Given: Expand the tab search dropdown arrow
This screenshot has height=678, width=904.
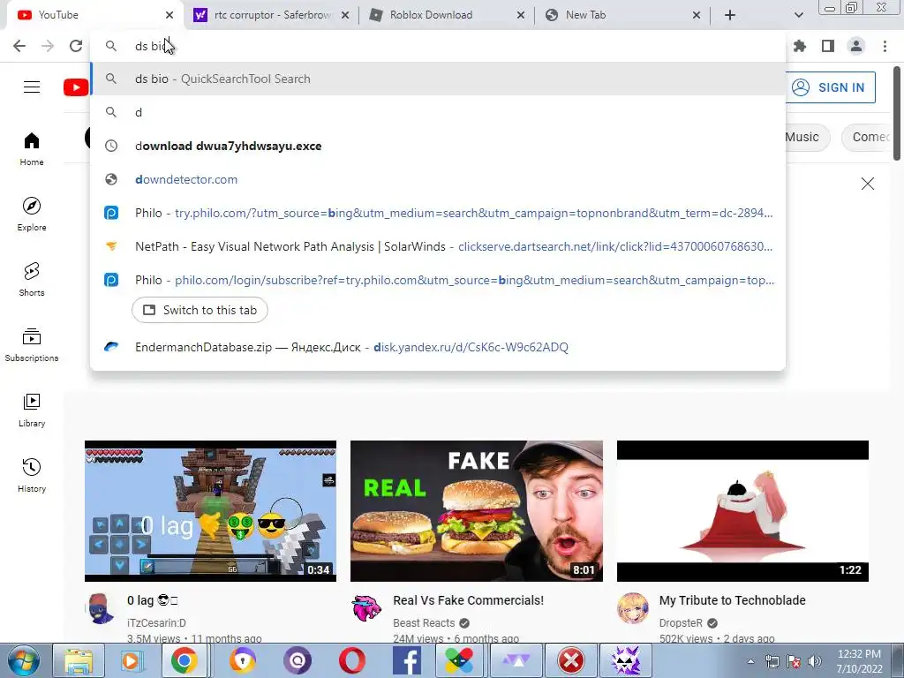Looking at the screenshot, I should point(798,15).
